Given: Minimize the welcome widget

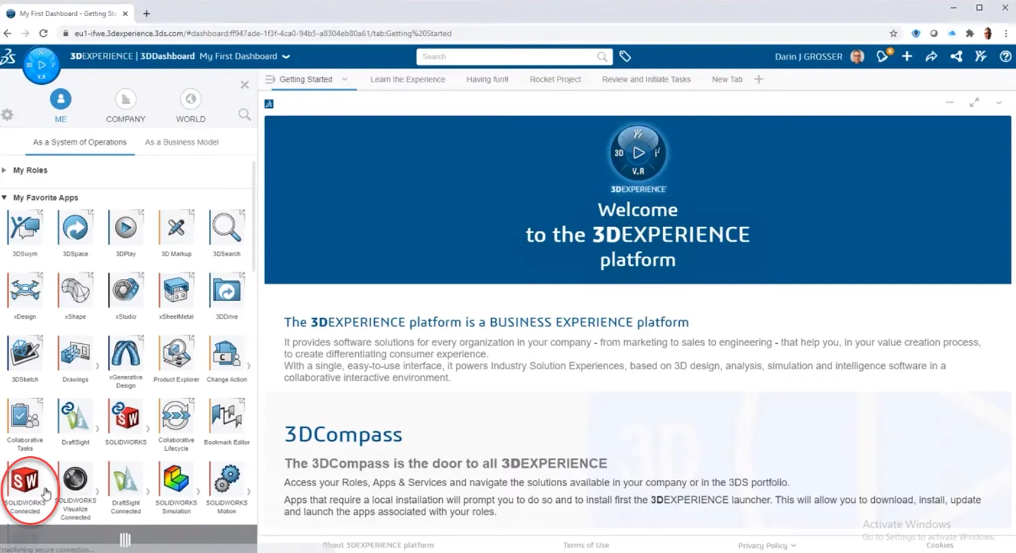Looking at the screenshot, I should [950, 102].
